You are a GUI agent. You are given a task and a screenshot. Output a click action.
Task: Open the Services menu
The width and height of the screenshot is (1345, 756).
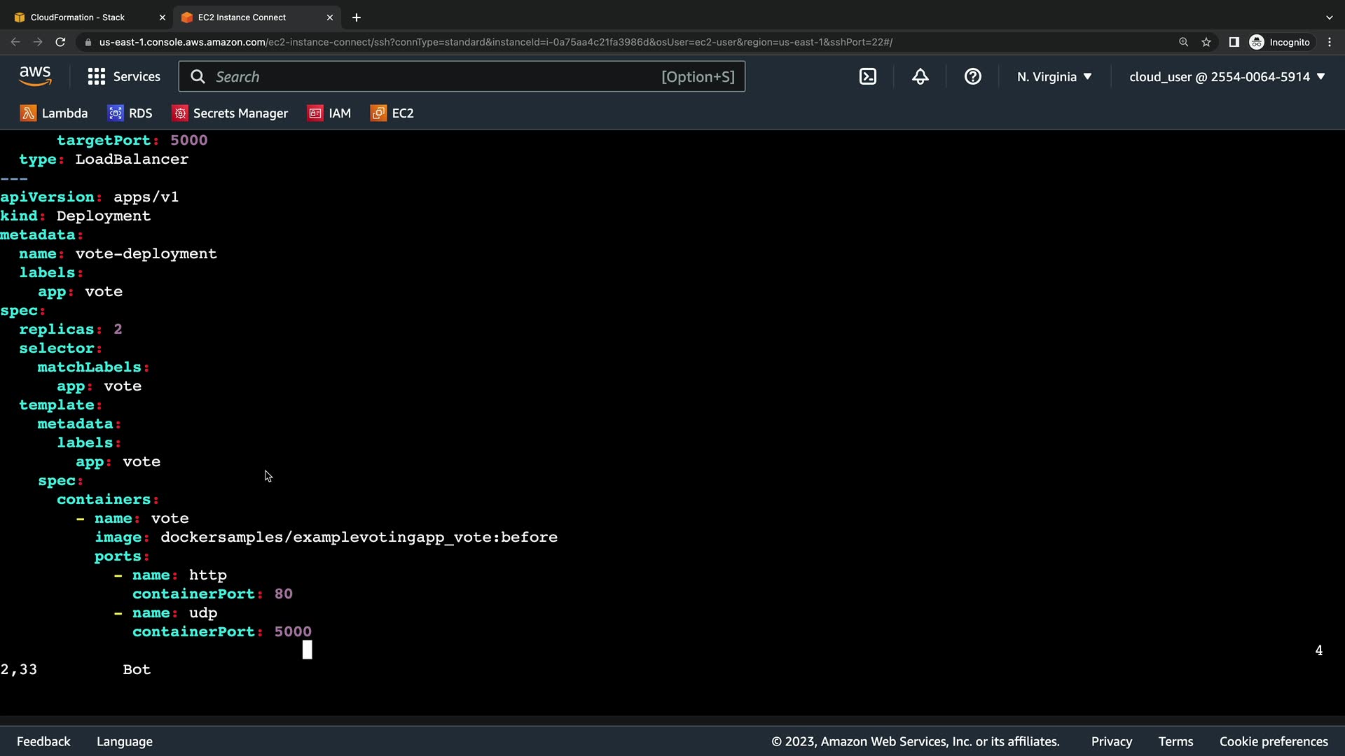tap(124, 77)
